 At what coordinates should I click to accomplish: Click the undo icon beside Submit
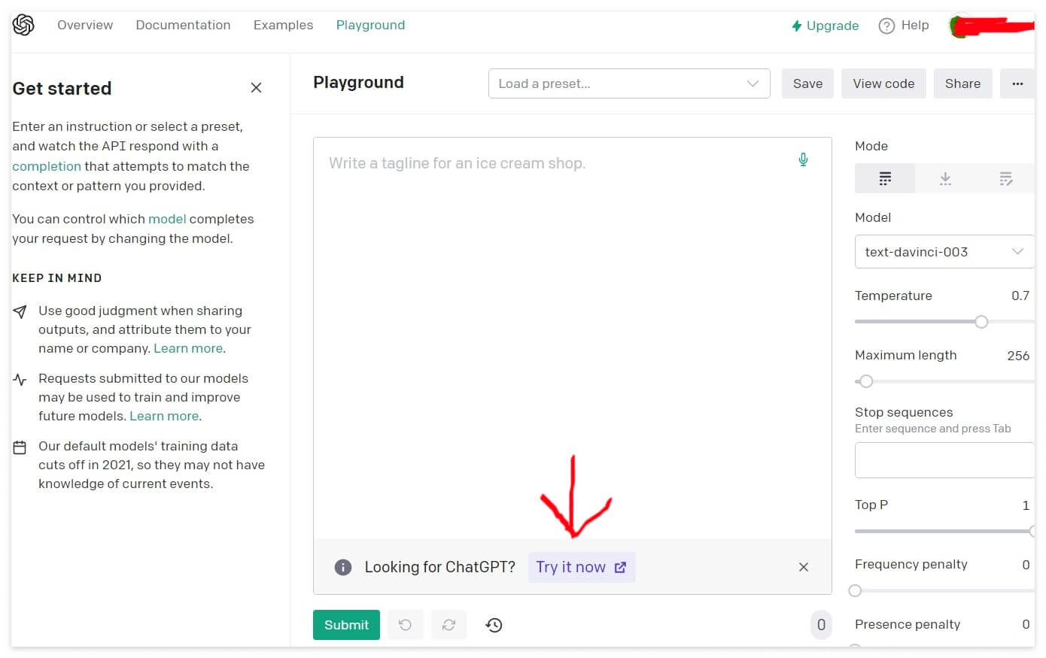click(405, 625)
